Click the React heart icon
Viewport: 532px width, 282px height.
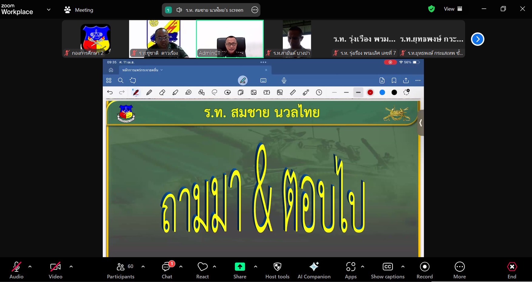202,270
